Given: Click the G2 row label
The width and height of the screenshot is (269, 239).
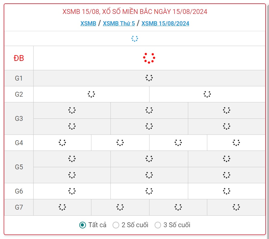Looking at the screenshot, I should (19, 94).
